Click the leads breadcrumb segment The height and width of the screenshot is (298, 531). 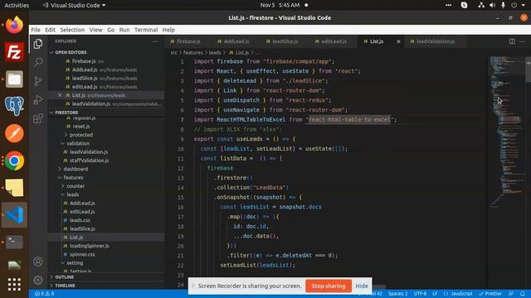[x=215, y=53]
